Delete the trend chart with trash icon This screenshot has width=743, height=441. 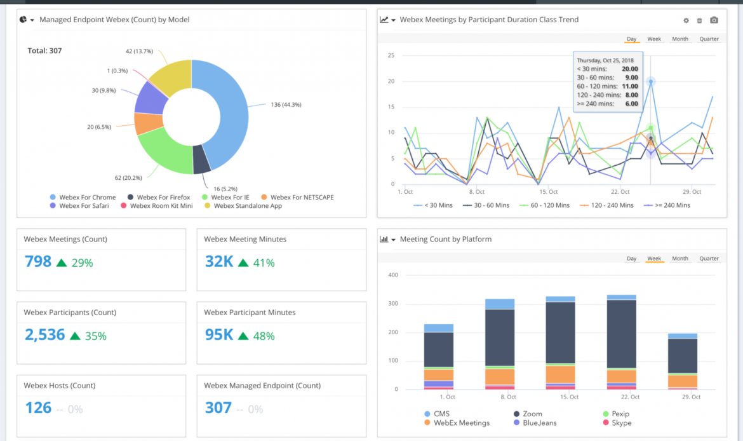coord(700,20)
